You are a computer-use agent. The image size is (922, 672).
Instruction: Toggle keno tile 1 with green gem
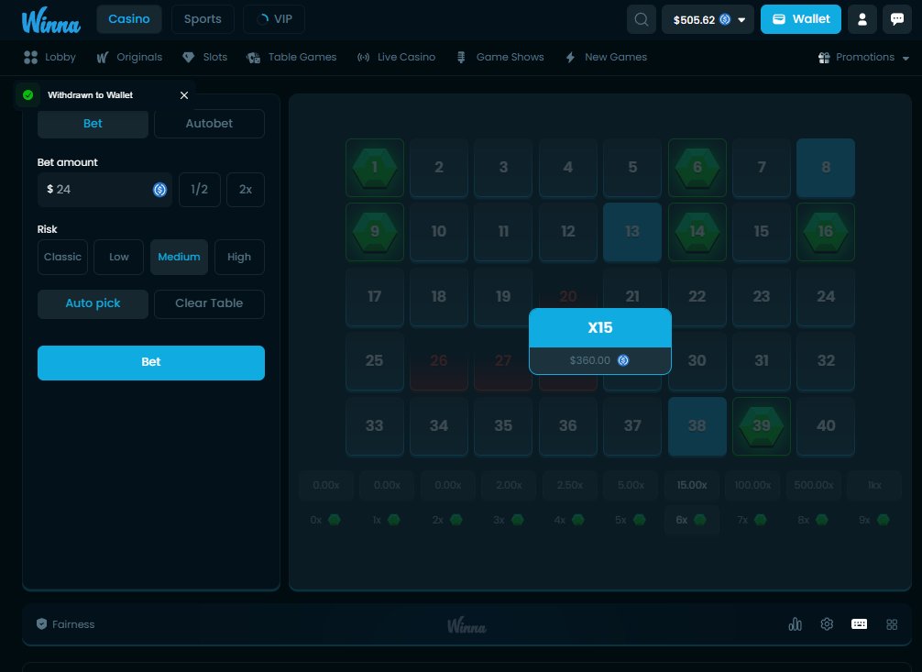pyautogui.click(x=375, y=168)
